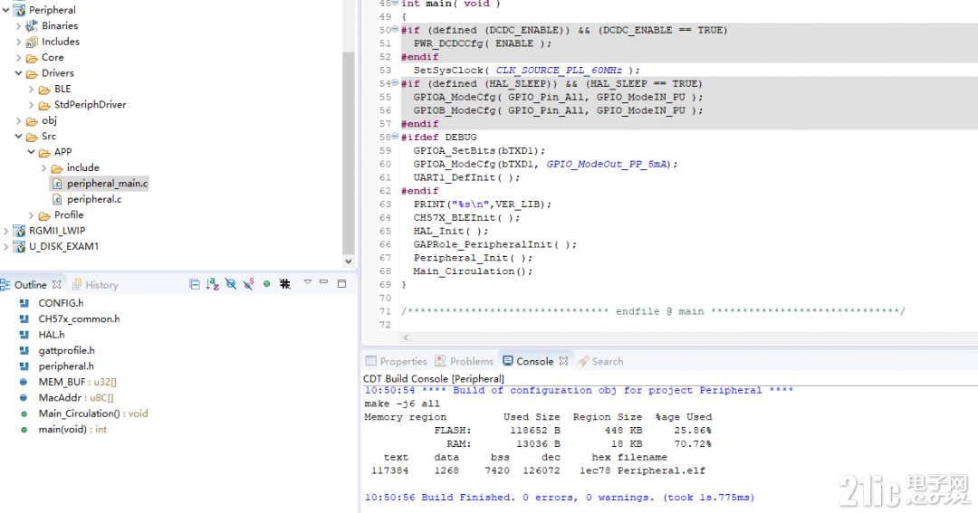This screenshot has height=513, width=978.
Task: Expand the RGMII_LWIP project
Action: click(6, 231)
